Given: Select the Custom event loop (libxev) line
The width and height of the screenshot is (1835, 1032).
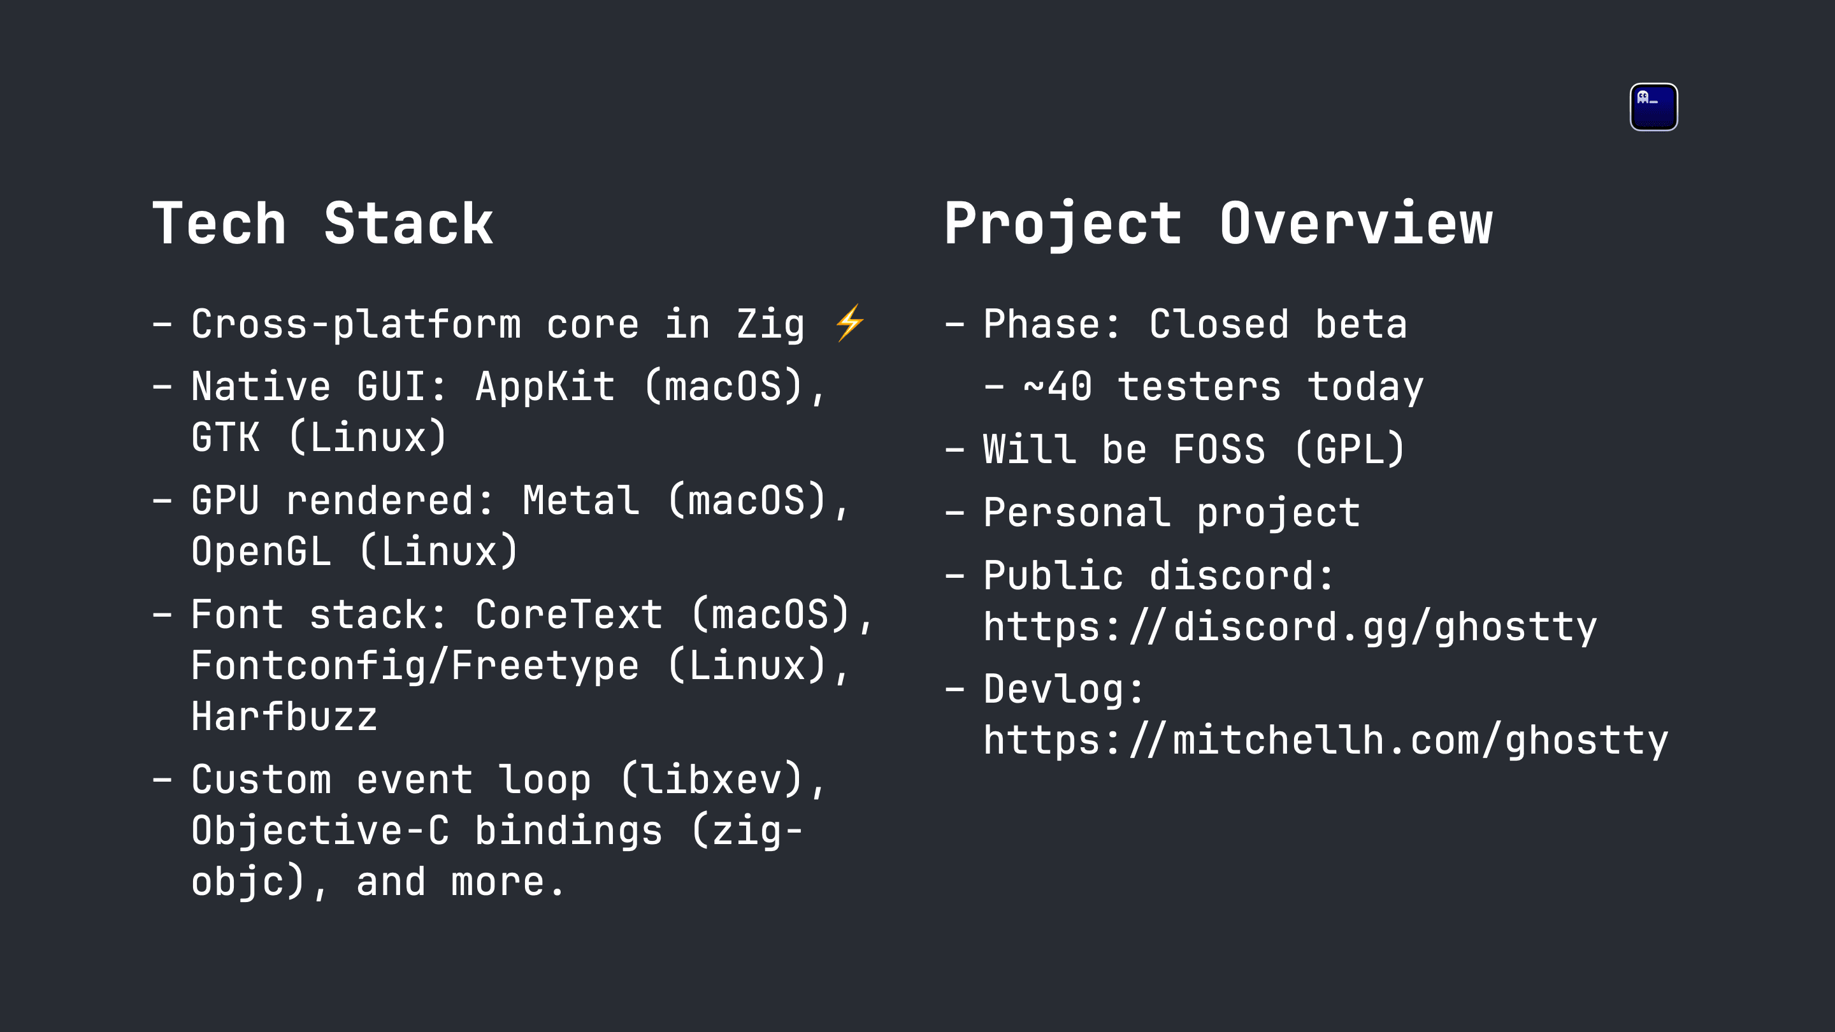Looking at the screenshot, I should tap(489, 780).
